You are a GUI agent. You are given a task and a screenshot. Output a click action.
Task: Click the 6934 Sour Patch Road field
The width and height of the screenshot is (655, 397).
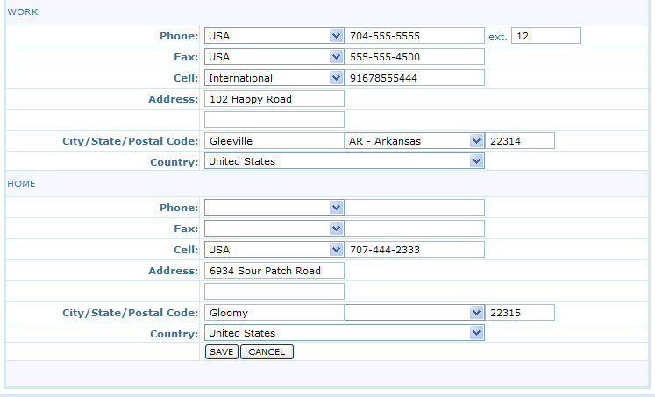pyautogui.click(x=274, y=271)
